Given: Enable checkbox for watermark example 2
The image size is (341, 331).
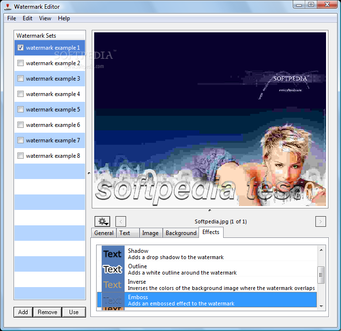Looking at the screenshot, I should coord(20,63).
